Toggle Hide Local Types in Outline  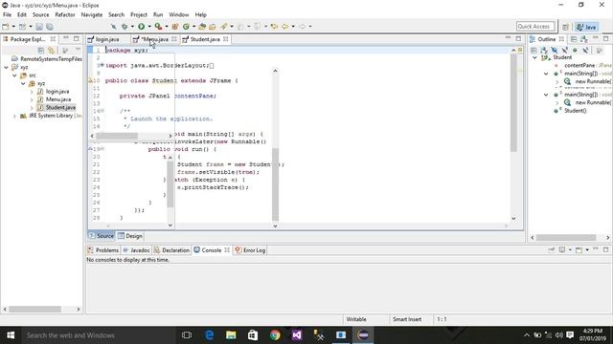585,51
